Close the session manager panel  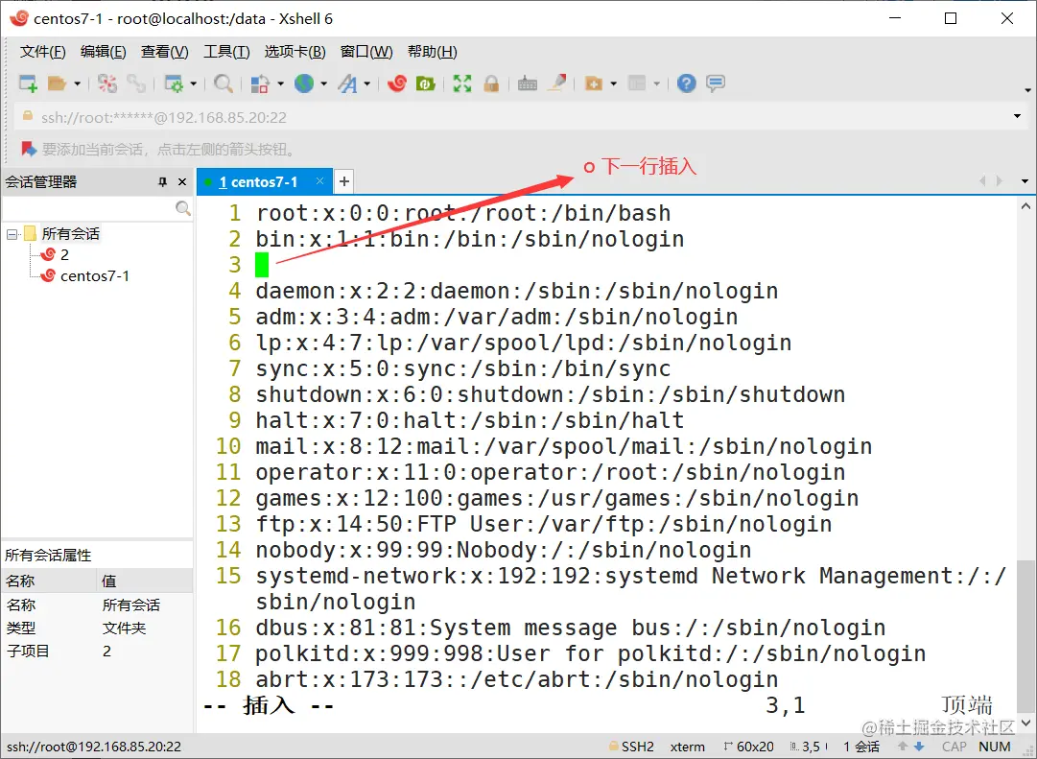(x=182, y=182)
